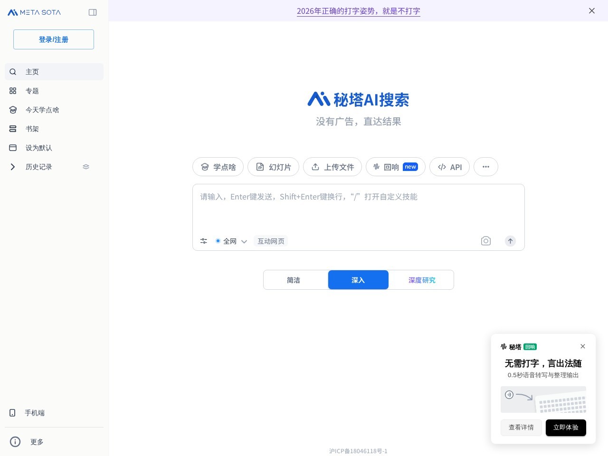Click the camera icon in the search box
This screenshot has height=456, width=608.
(x=486, y=241)
